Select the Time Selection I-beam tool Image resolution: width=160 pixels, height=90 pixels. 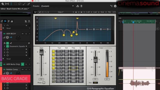coord(11,4)
